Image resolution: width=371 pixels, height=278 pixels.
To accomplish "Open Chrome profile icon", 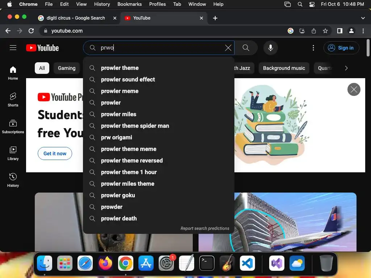I will (x=351, y=31).
